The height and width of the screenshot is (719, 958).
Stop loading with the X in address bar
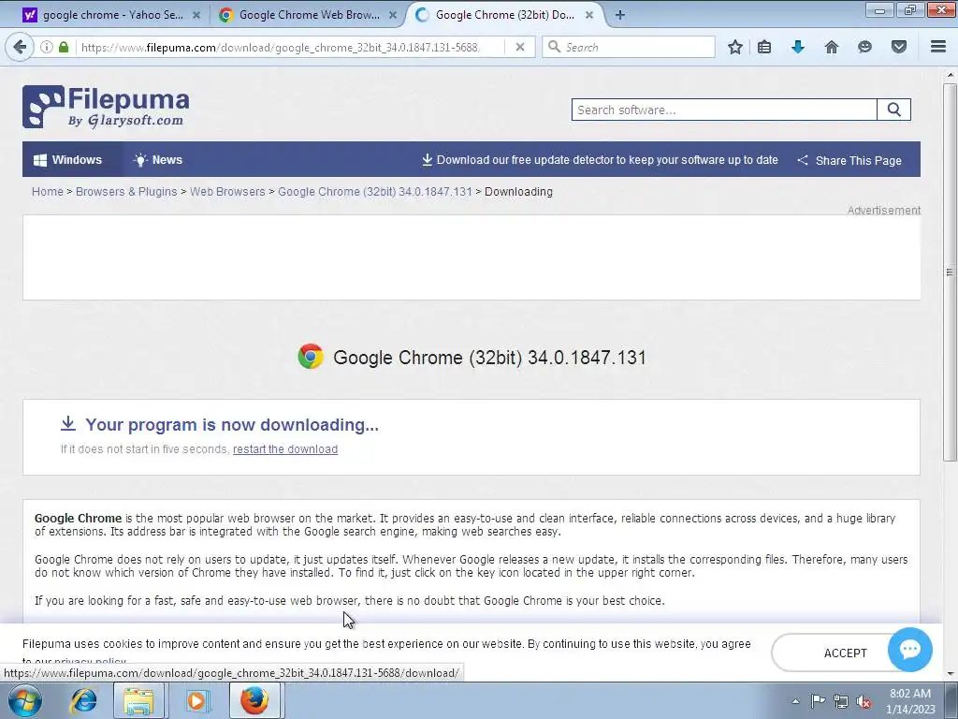[520, 47]
